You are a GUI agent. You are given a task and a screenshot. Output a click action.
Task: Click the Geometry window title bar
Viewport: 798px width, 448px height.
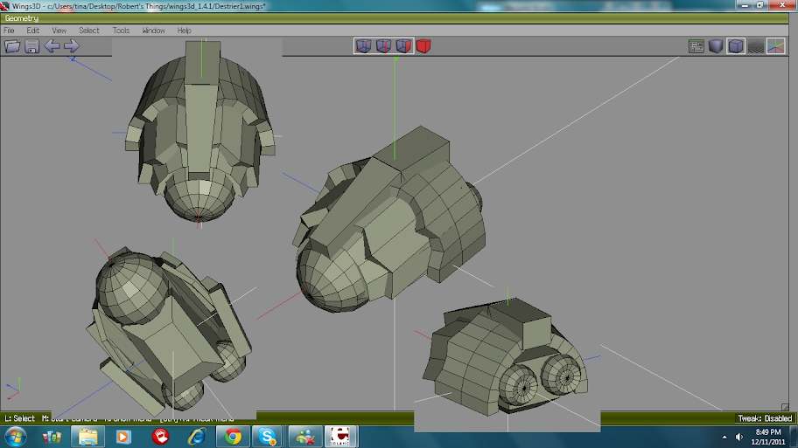click(x=395, y=18)
